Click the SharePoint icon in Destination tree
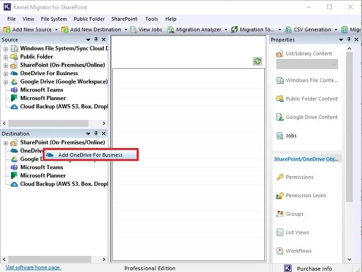Image resolution: width=362 pixels, height=272 pixels. pos(14,142)
